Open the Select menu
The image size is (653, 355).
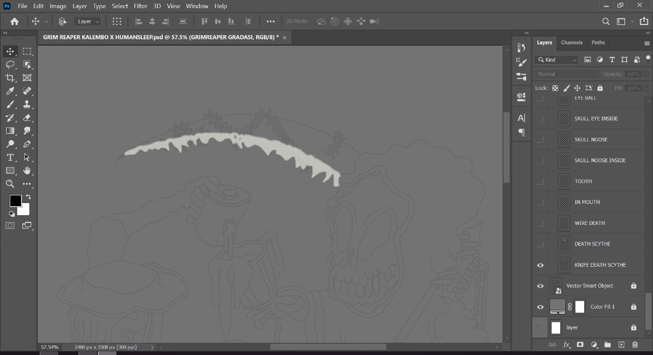point(120,6)
